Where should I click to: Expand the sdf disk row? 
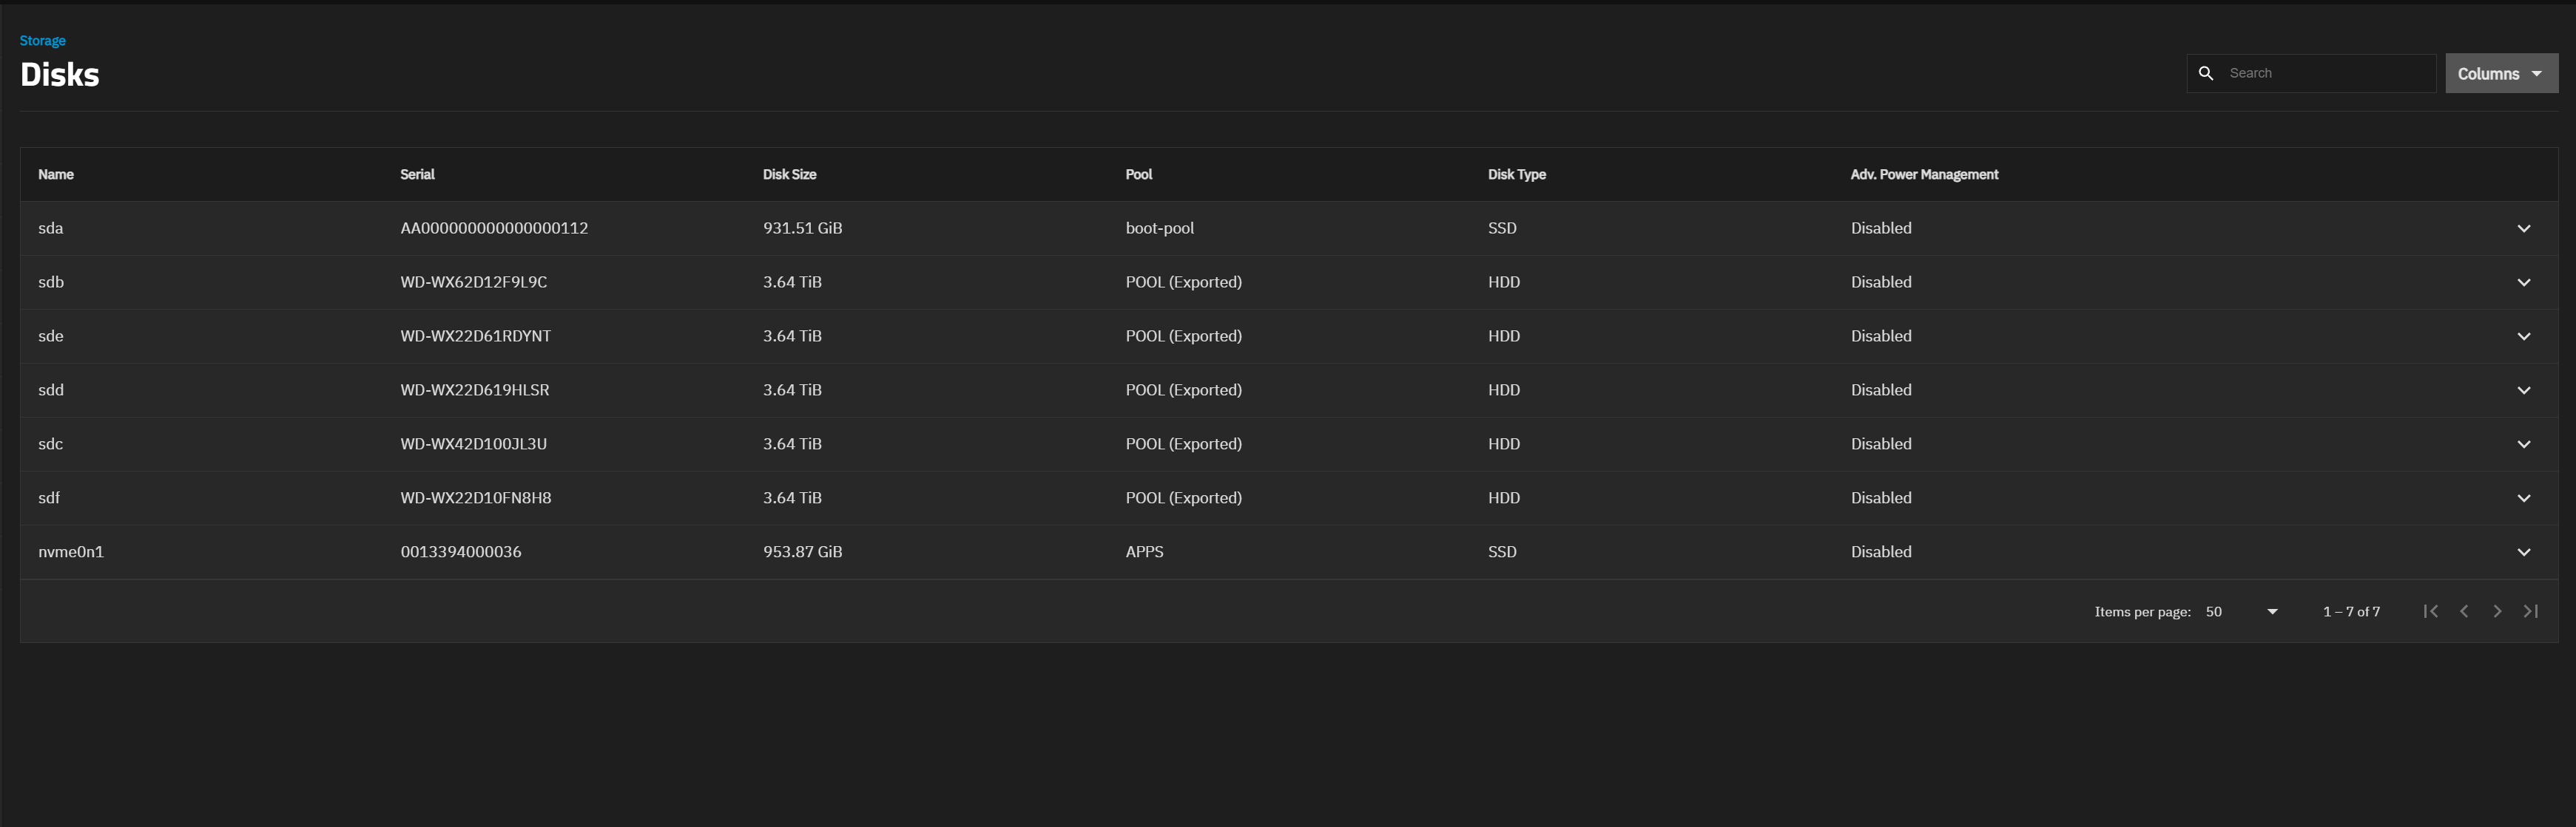coord(2523,498)
